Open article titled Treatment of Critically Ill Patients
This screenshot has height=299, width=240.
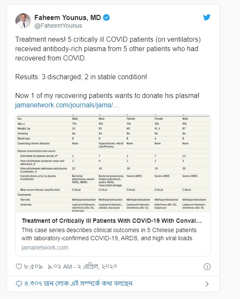click(x=112, y=221)
